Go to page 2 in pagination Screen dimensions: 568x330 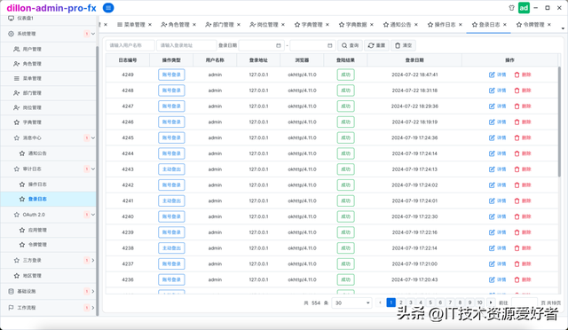click(400, 302)
